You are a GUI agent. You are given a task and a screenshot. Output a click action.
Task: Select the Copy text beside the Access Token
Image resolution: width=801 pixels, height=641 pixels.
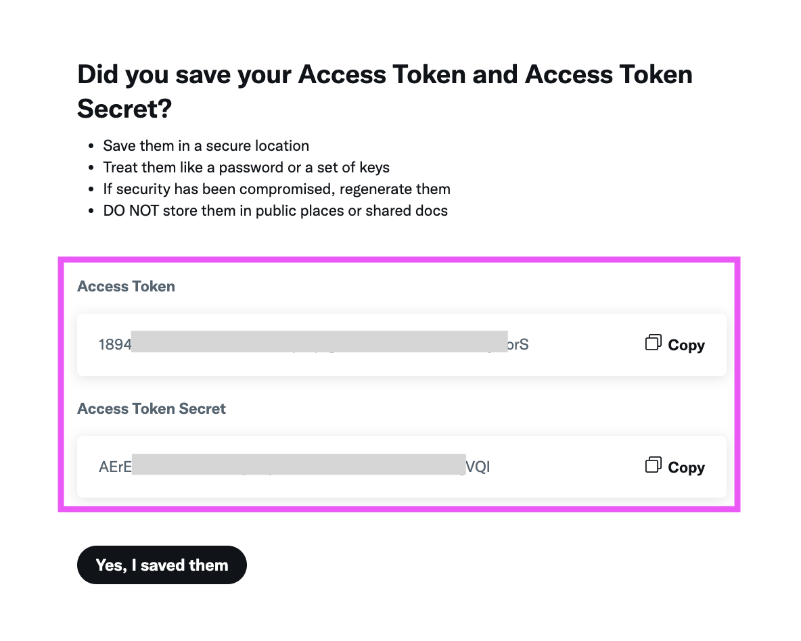click(x=686, y=346)
